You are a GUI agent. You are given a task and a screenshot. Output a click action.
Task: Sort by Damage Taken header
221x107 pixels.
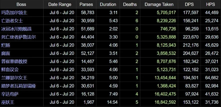tap(159, 4)
